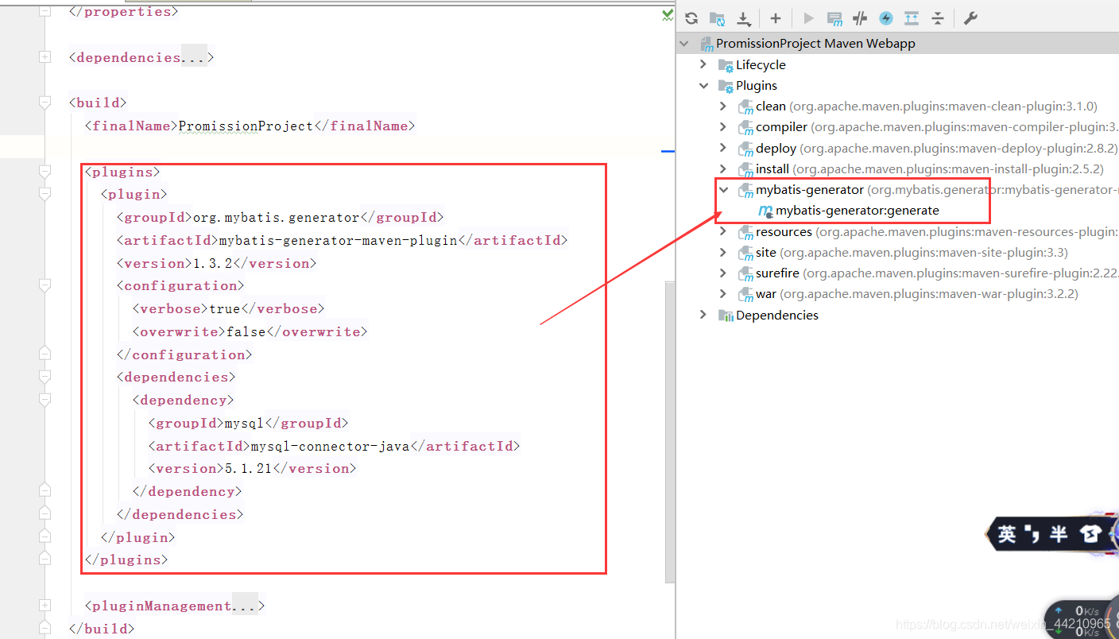Collapse the opening dependency tag fold marker
Image resolution: width=1119 pixels, height=639 pixels.
(x=45, y=400)
